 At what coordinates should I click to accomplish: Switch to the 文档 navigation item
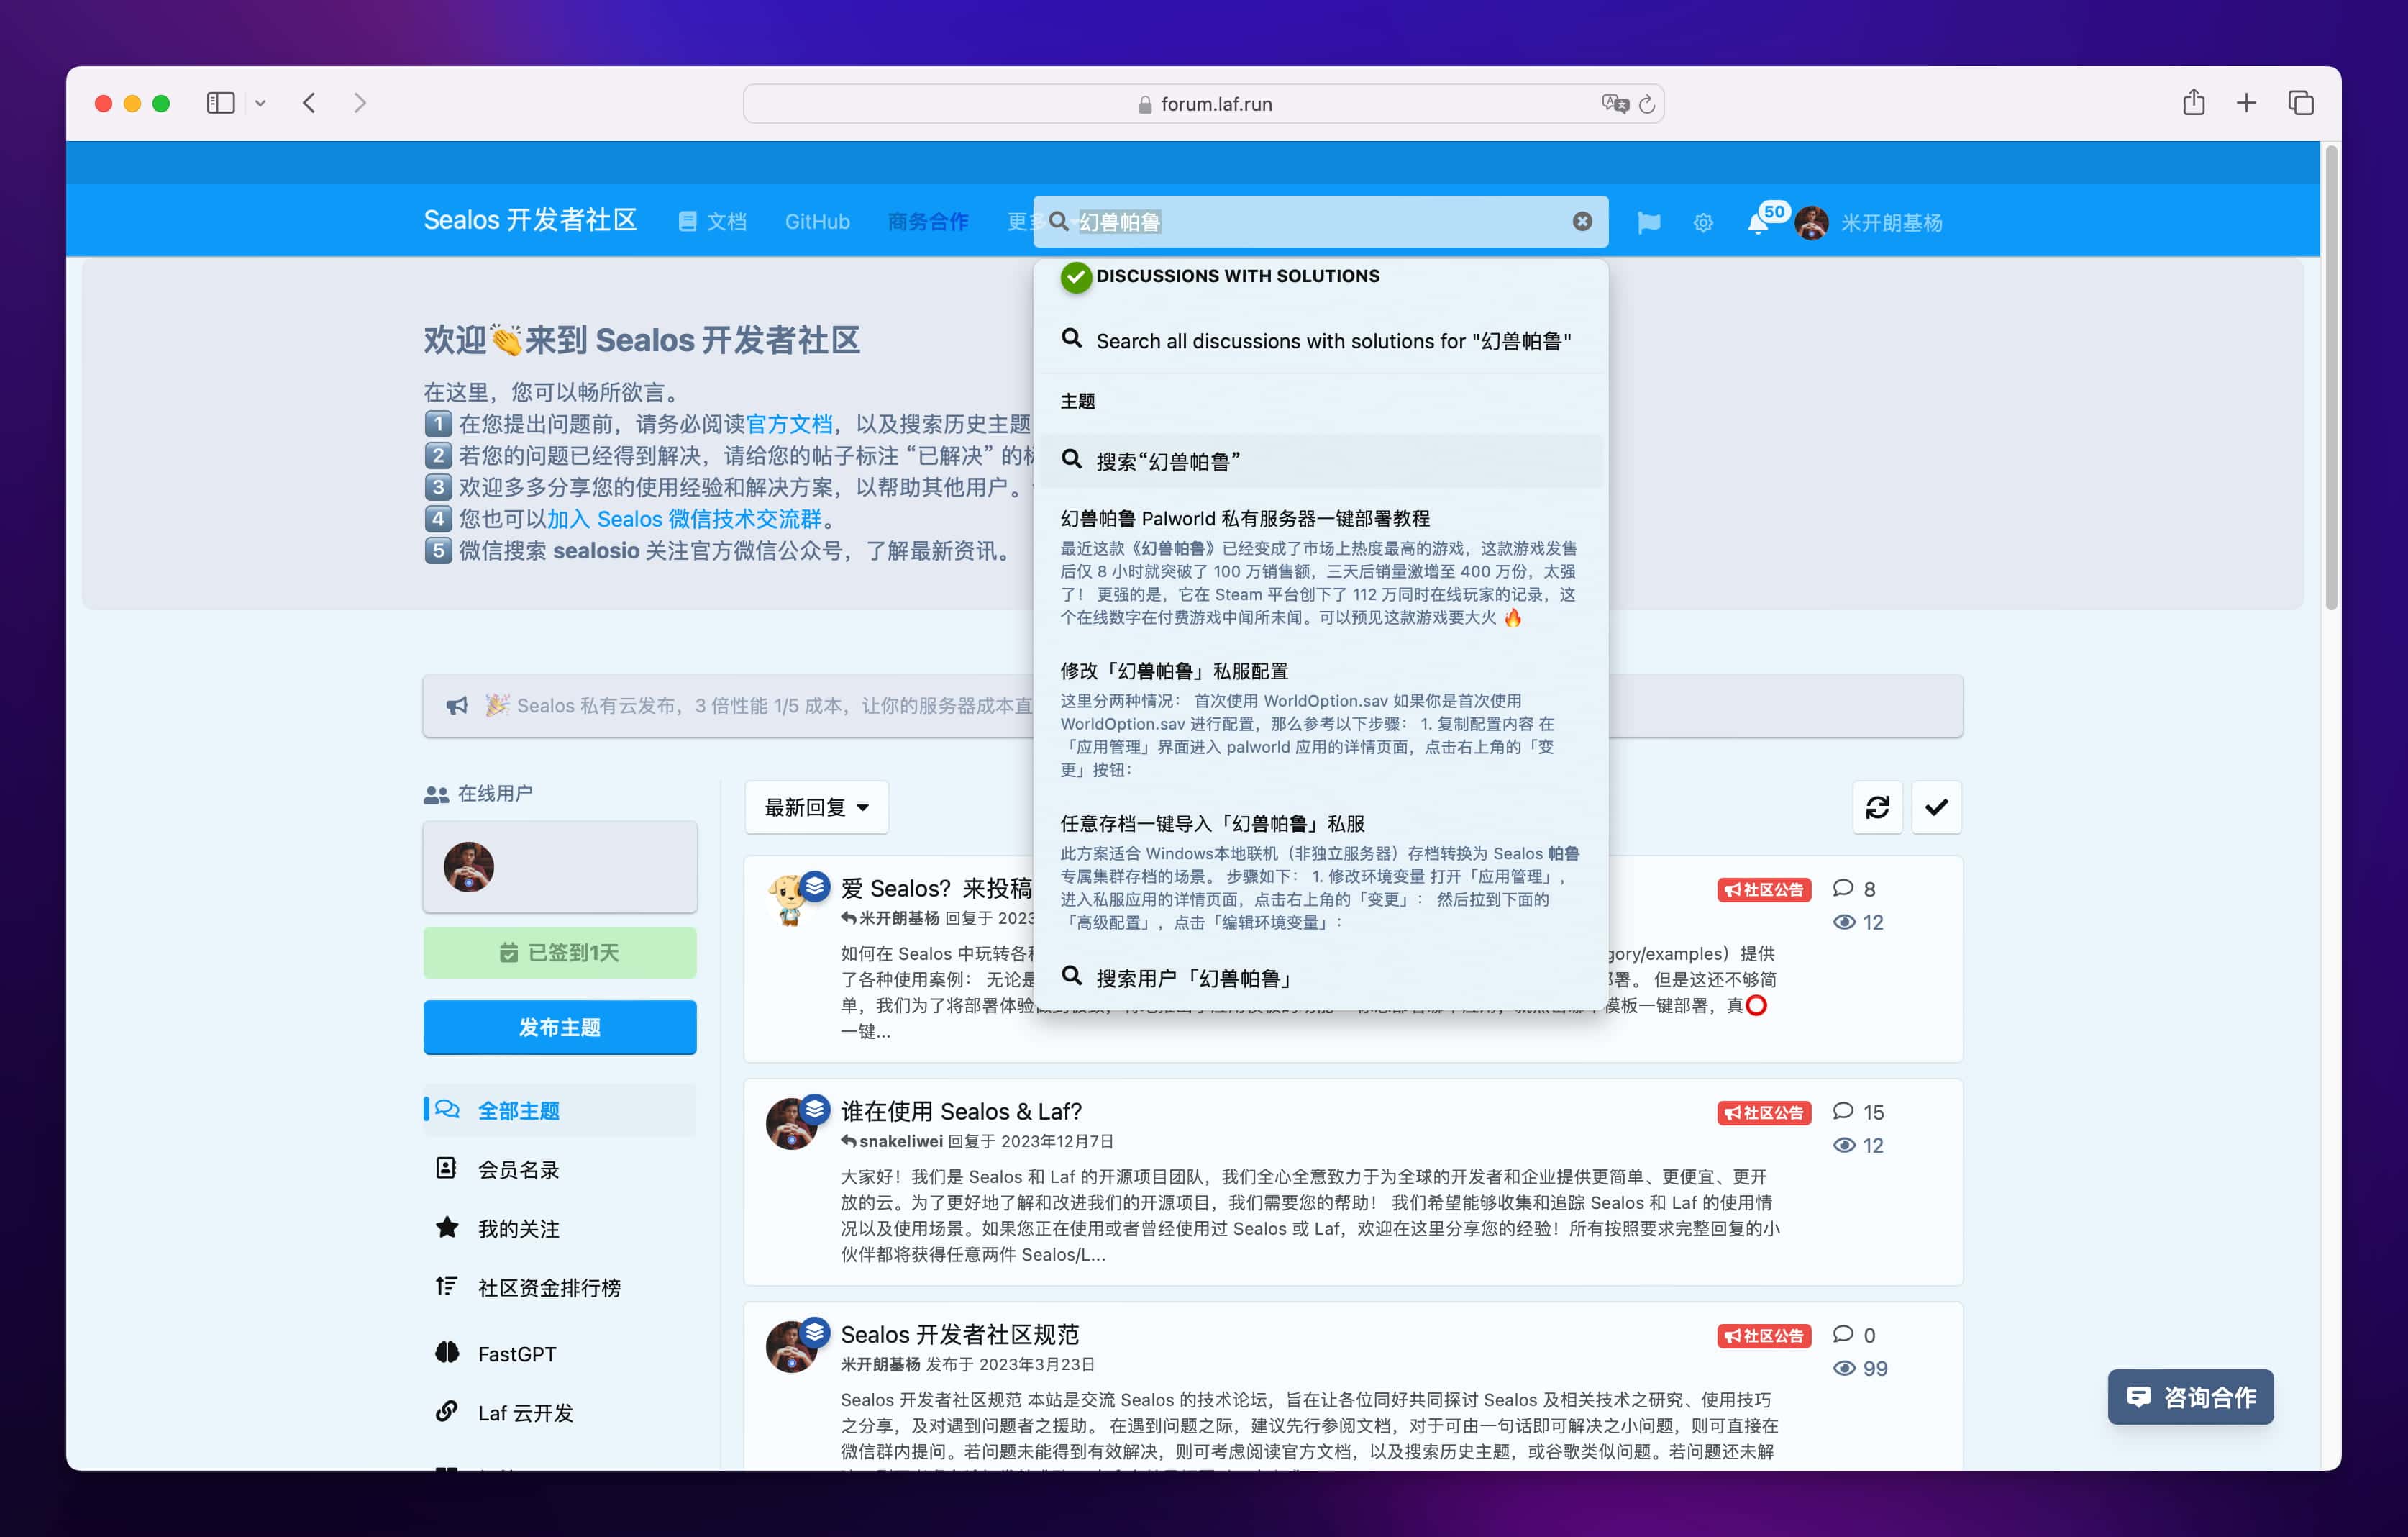click(x=712, y=222)
